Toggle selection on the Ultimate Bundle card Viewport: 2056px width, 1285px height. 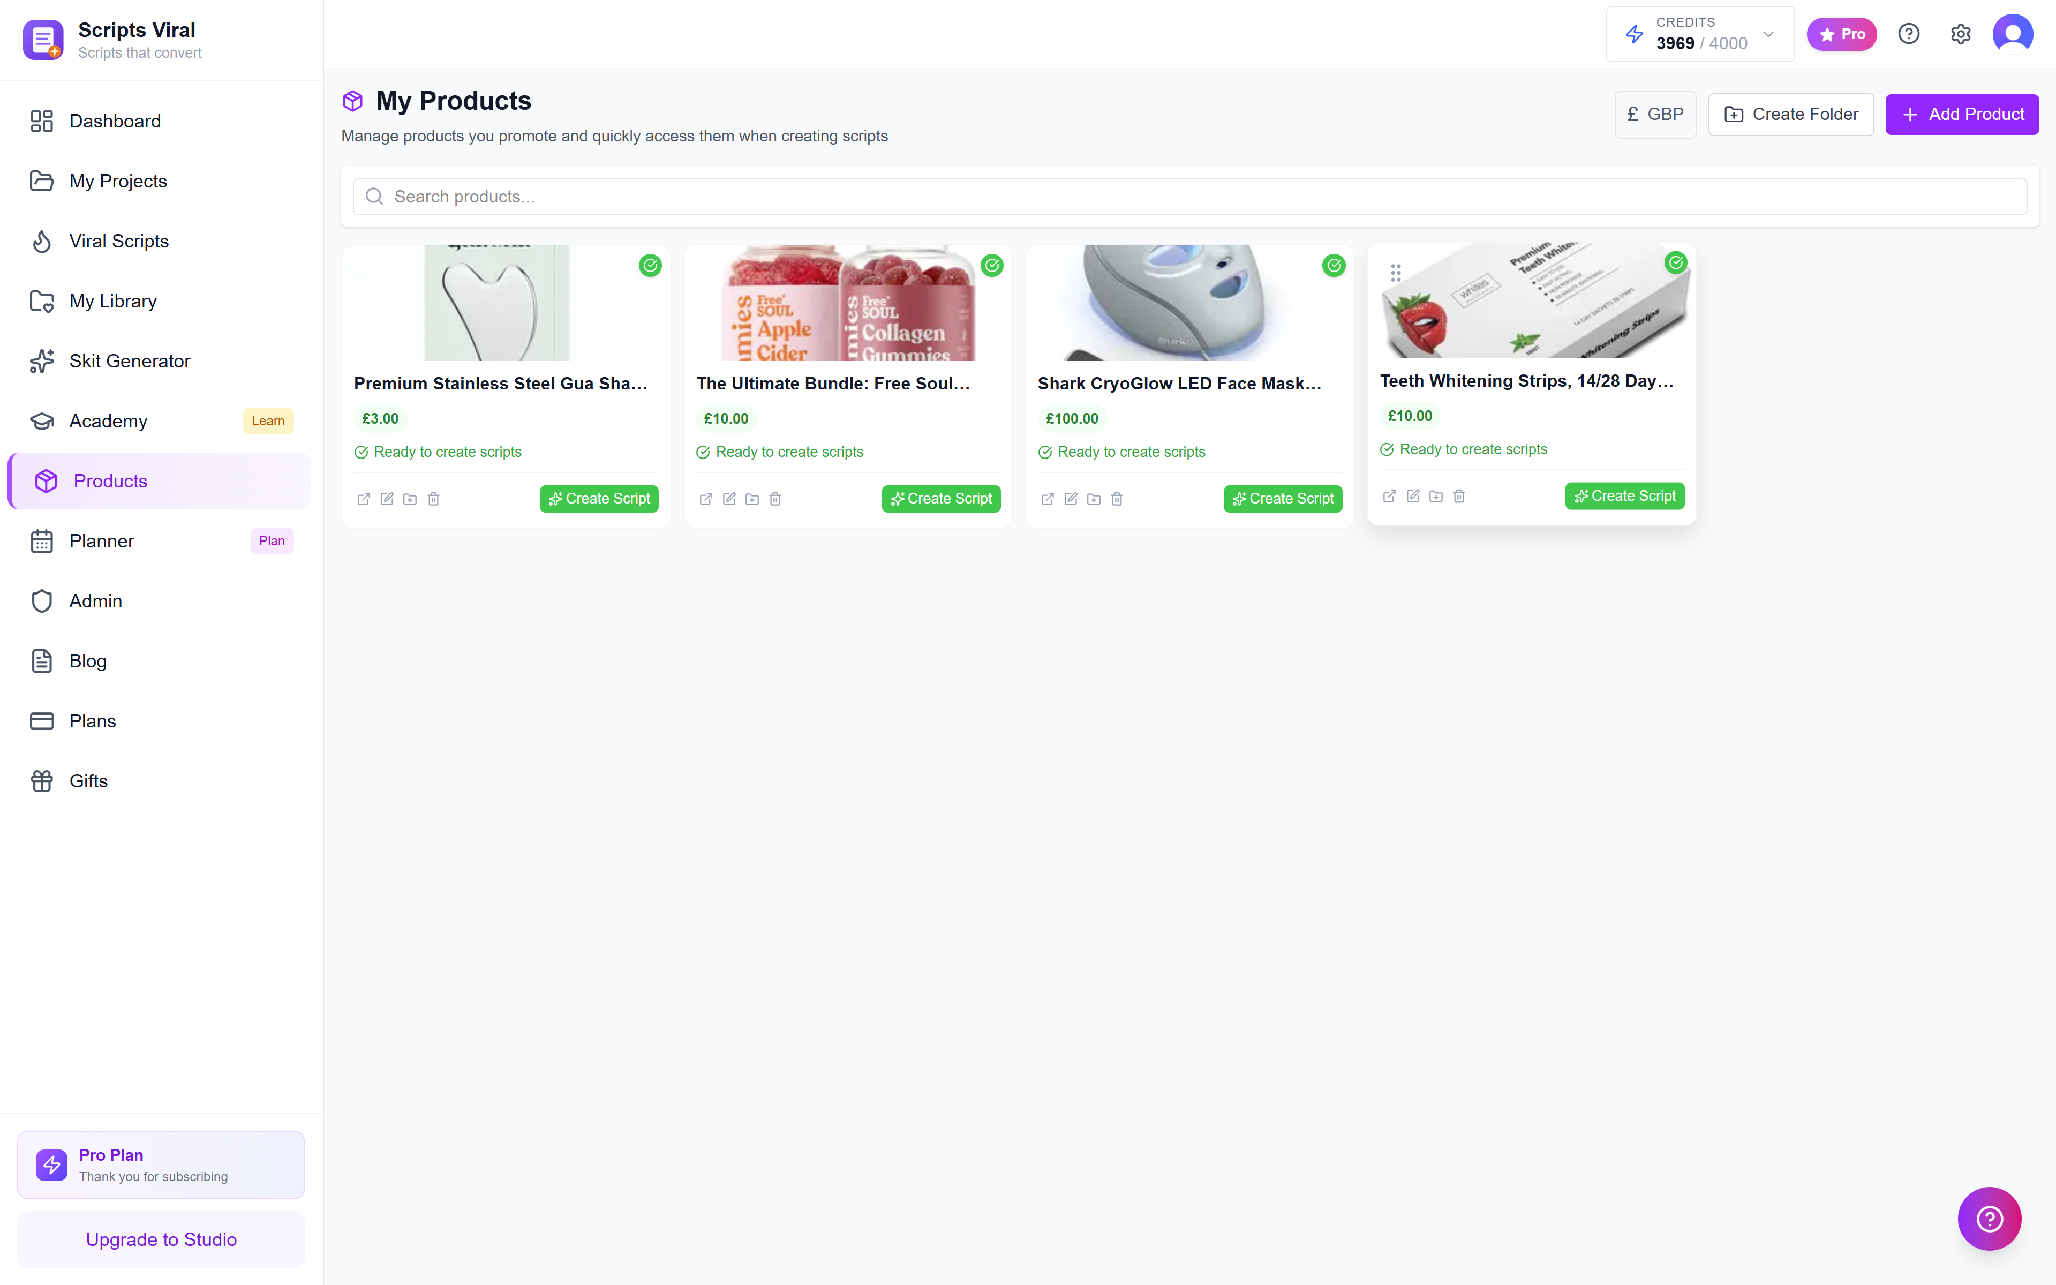992,265
